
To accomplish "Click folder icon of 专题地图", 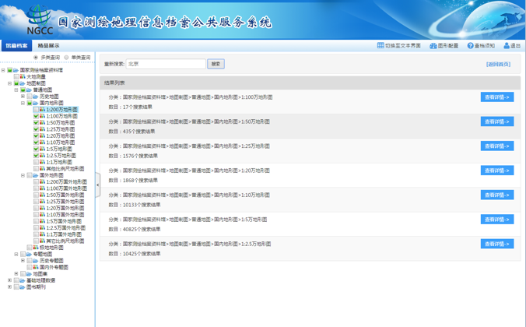I will 29,254.
